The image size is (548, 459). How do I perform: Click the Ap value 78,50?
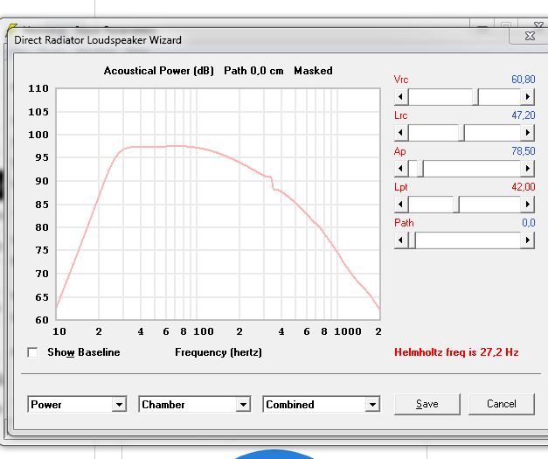tap(524, 151)
